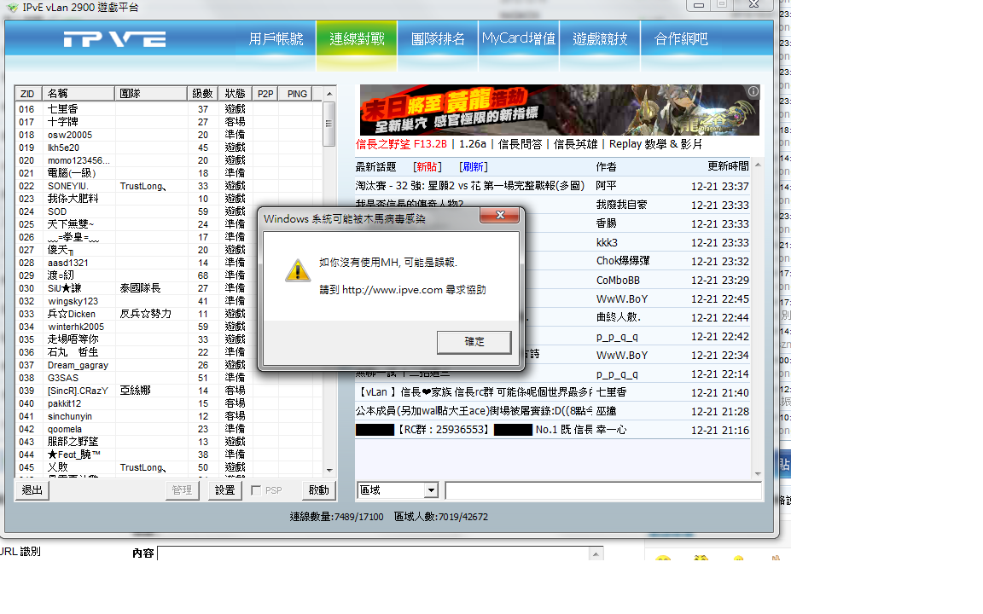The height and width of the screenshot is (614, 983).
Task: Click the player list scrollbar thumb
Action: [329, 124]
